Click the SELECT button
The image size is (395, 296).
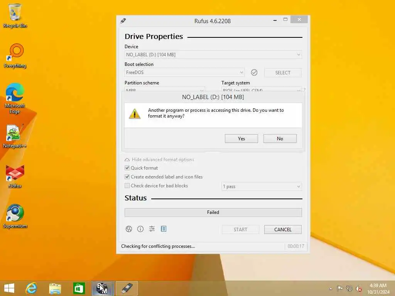(x=283, y=73)
